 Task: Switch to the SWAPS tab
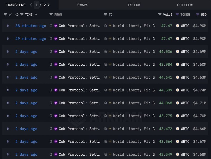(83, 5)
